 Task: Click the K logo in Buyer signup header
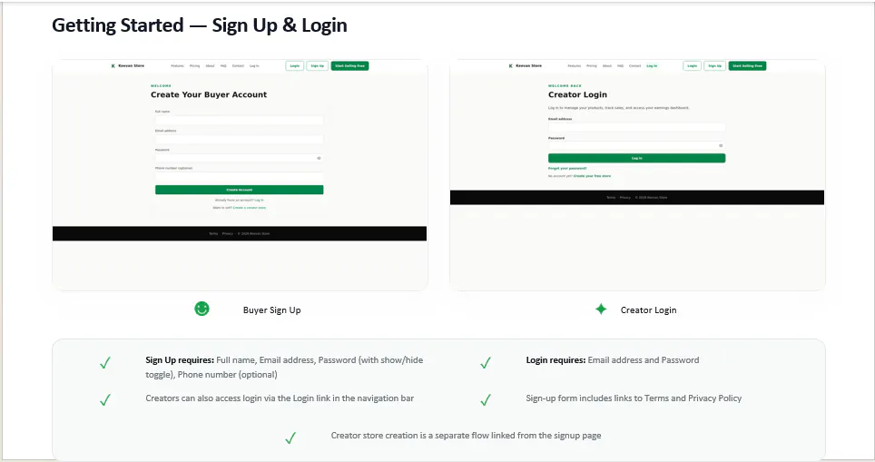click(113, 66)
